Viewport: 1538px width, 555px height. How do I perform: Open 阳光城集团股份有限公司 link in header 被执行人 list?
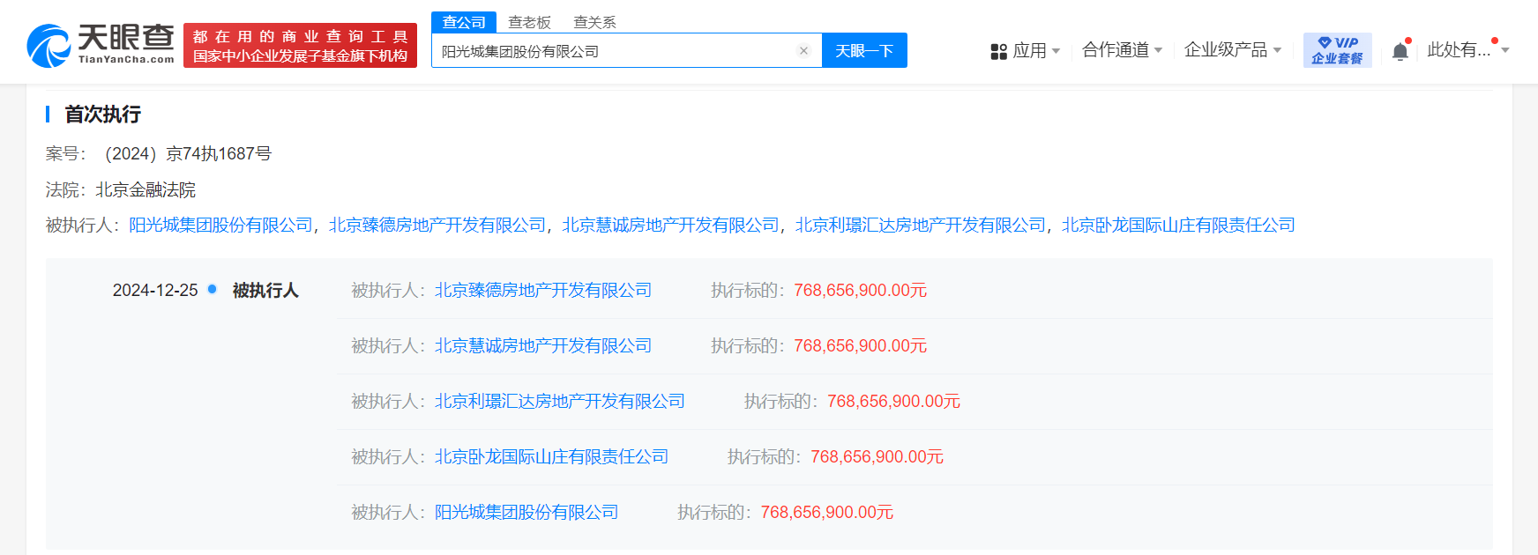[220, 226]
